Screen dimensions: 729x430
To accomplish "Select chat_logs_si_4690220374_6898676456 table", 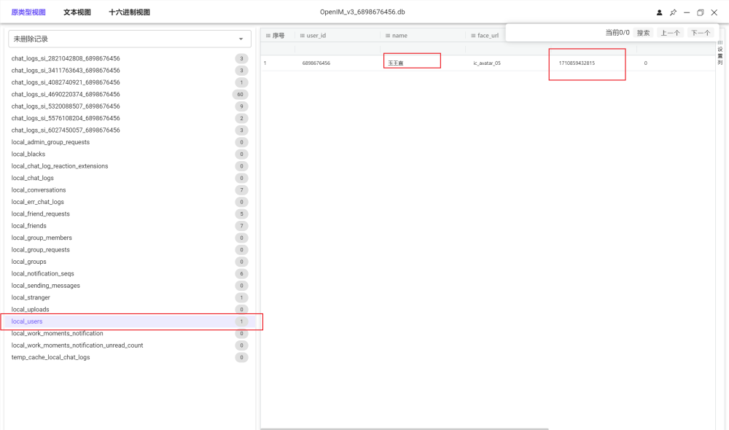I will (66, 95).
